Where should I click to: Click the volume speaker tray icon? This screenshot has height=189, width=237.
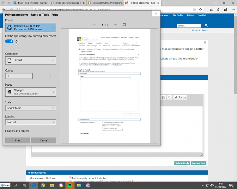[x=212, y=186]
